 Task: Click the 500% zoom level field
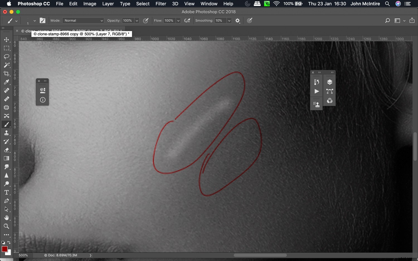(x=23, y=255)
